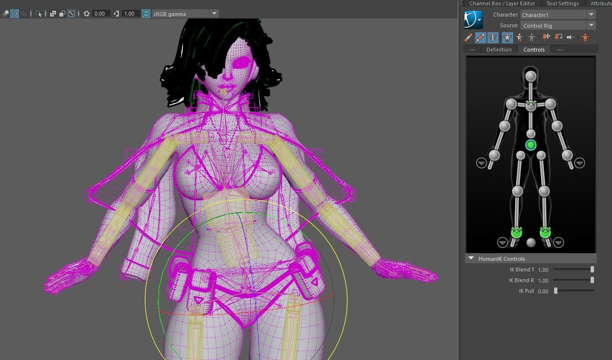Image resolution: width=612 pixels, height=360 pixels.
Task: Click the Show/Hide IK effectors icon
Action: tap(468, 37)
